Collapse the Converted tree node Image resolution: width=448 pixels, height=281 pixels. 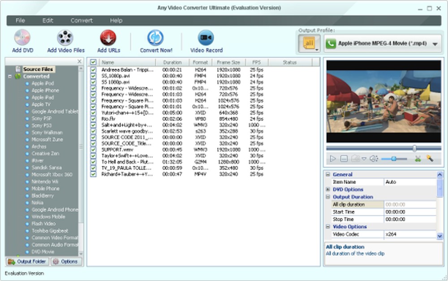click(10, 76)
